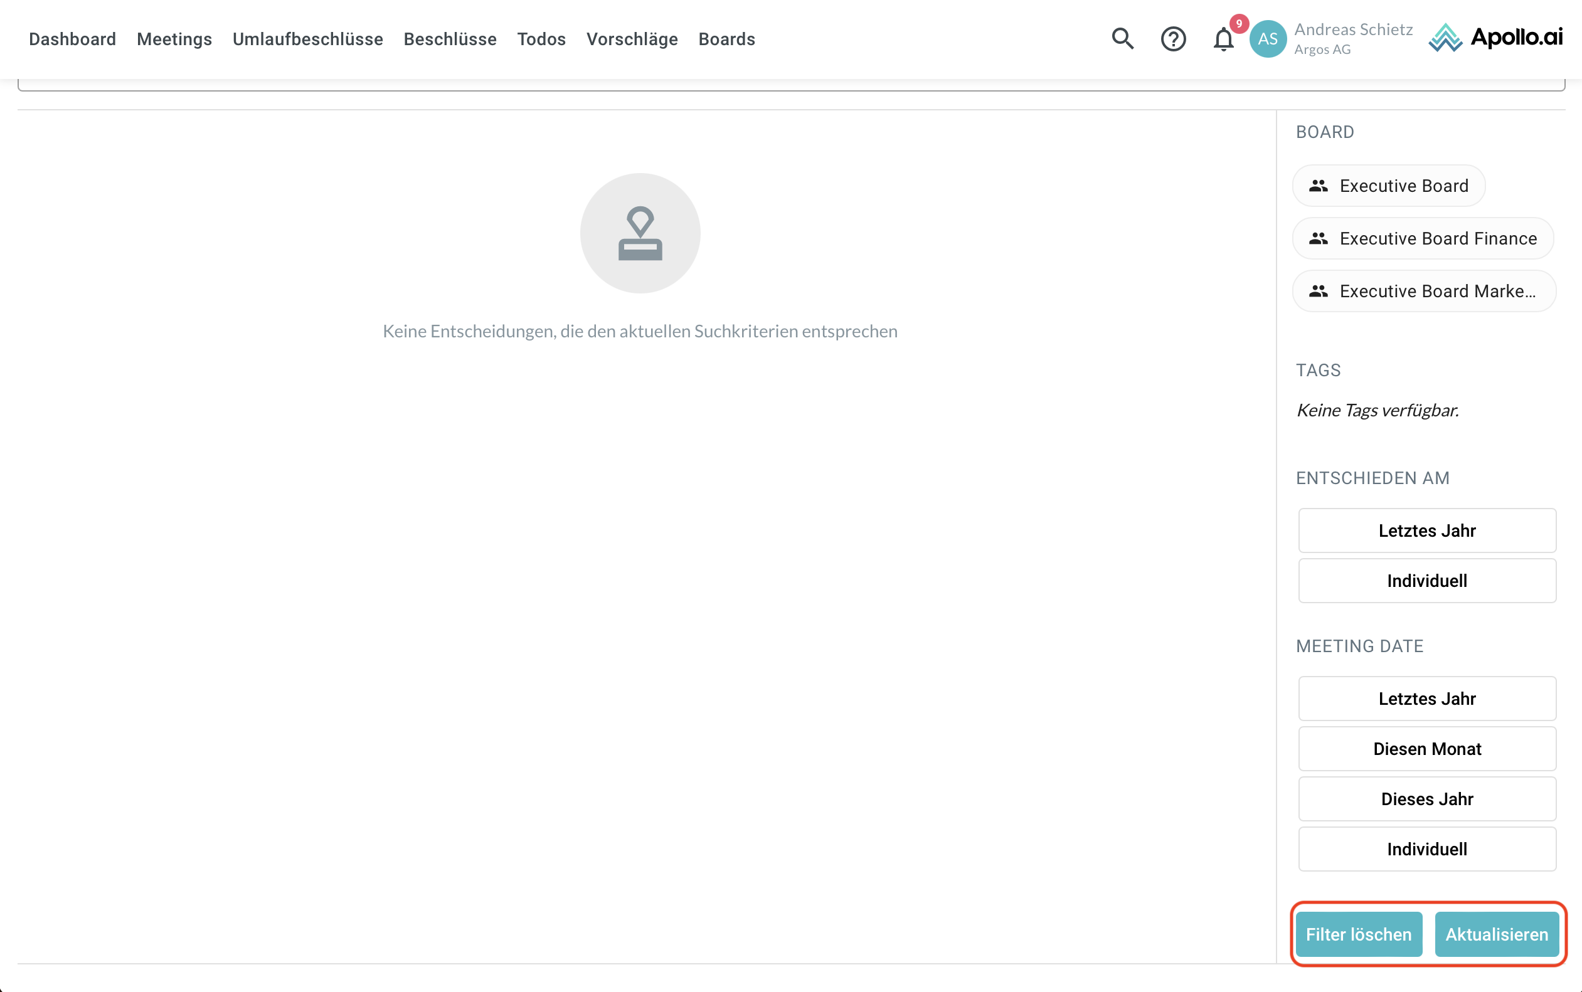Toggle the Executive Board filter chip
This screenshot has height=992, width=1582.
(1388, 186)
